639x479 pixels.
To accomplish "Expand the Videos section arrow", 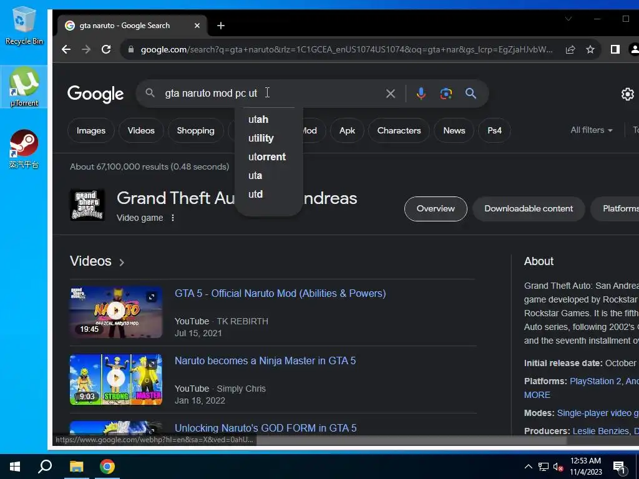I will 122,263.
